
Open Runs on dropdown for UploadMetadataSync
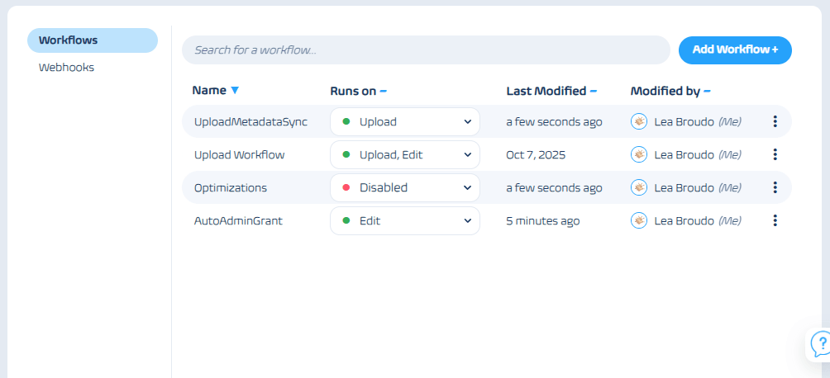click(x=405, y=121)
